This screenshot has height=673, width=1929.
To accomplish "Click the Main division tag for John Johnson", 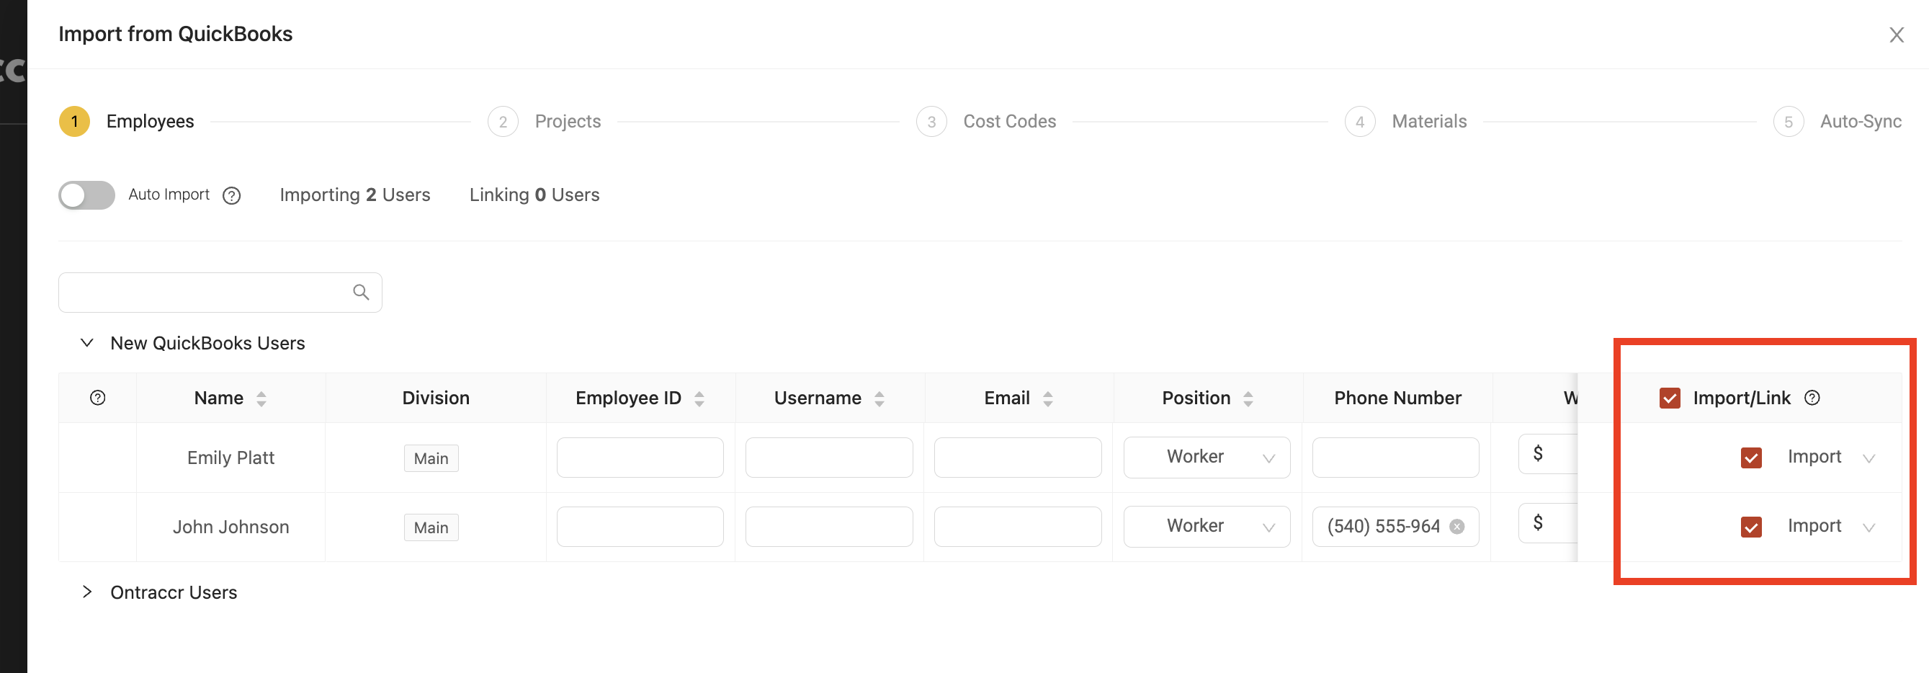I will point(431,527).
